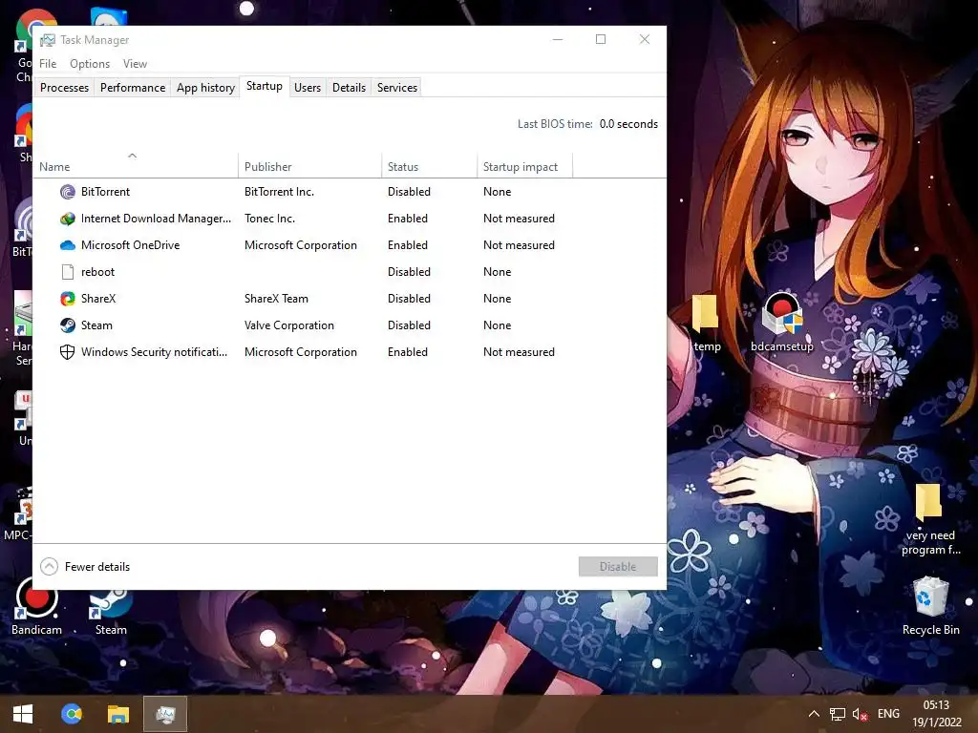Image resolution: width=978 pixels, height=733 pixels.
Task: Switch to the Details tab
Action: (349, 88)
